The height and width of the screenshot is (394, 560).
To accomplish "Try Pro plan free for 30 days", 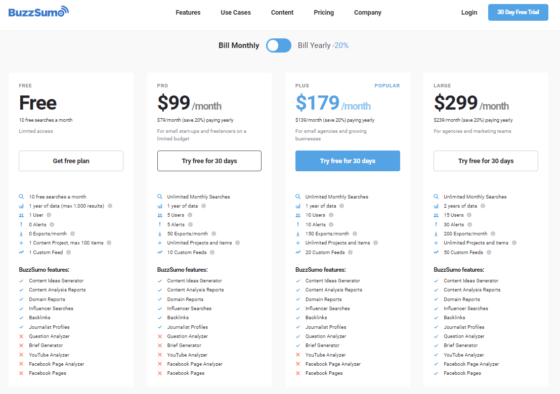I will [x=209, y=161].
